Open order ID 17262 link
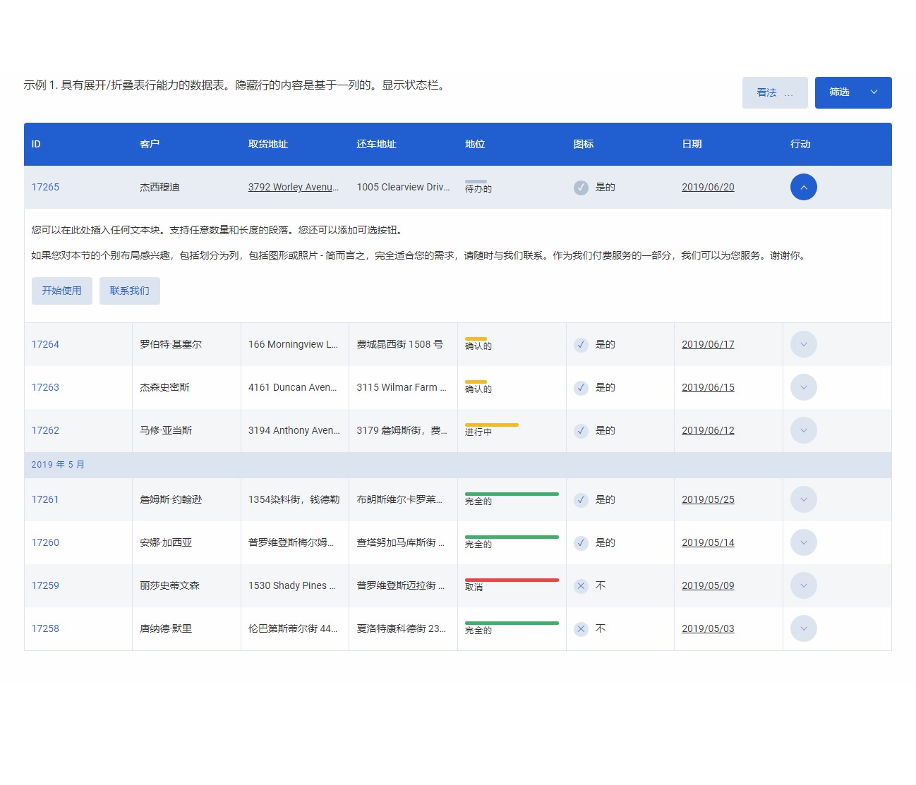 pos(45,430)
